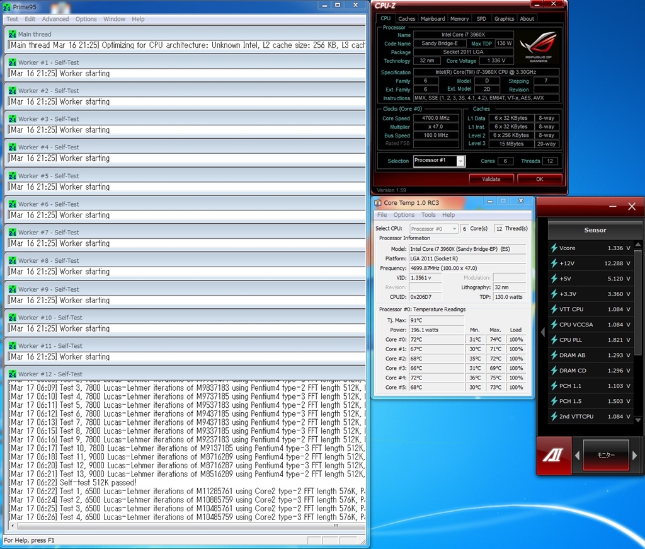Click the Prime95 title bar app icon
The height and width of the screenshot is (549, 645).
click(7, 6)
